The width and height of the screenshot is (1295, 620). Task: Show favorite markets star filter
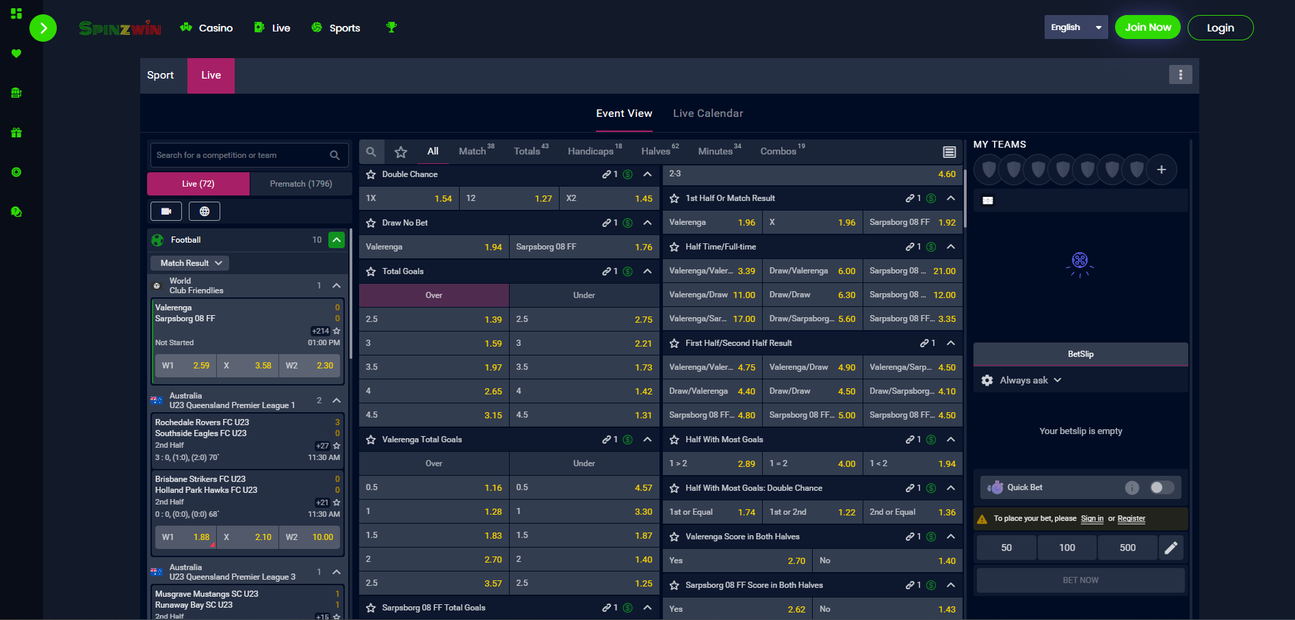point(401,152)
